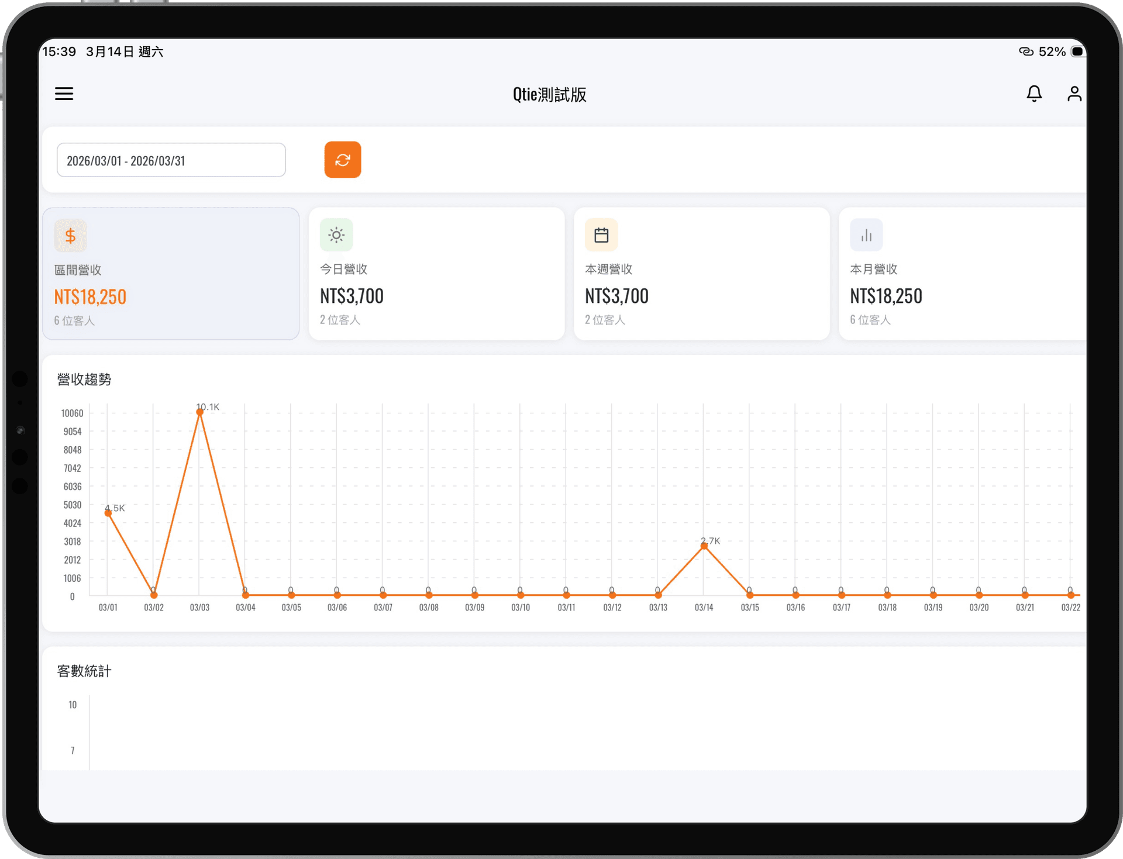Click the 2.7K data point on 03/14
The width and height of the screenshot is (1123, 859).
pyautogui.click(x=704, y=546)
